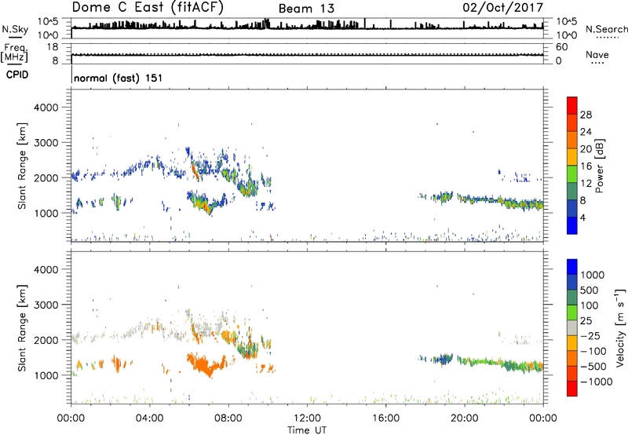Image resolution: width=628 pixels, height=435 pixels.
Task: Click the "12" value on power scale
Action: click(586, 184)
